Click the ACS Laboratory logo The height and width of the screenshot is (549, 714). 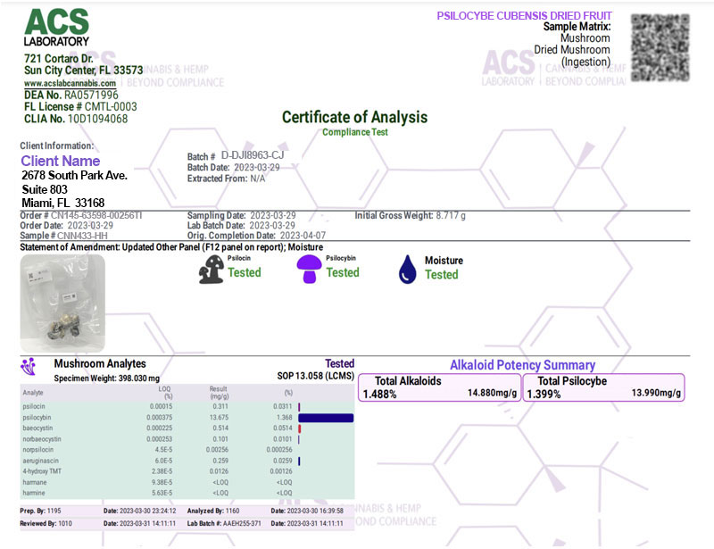click(x=55, y=29)
